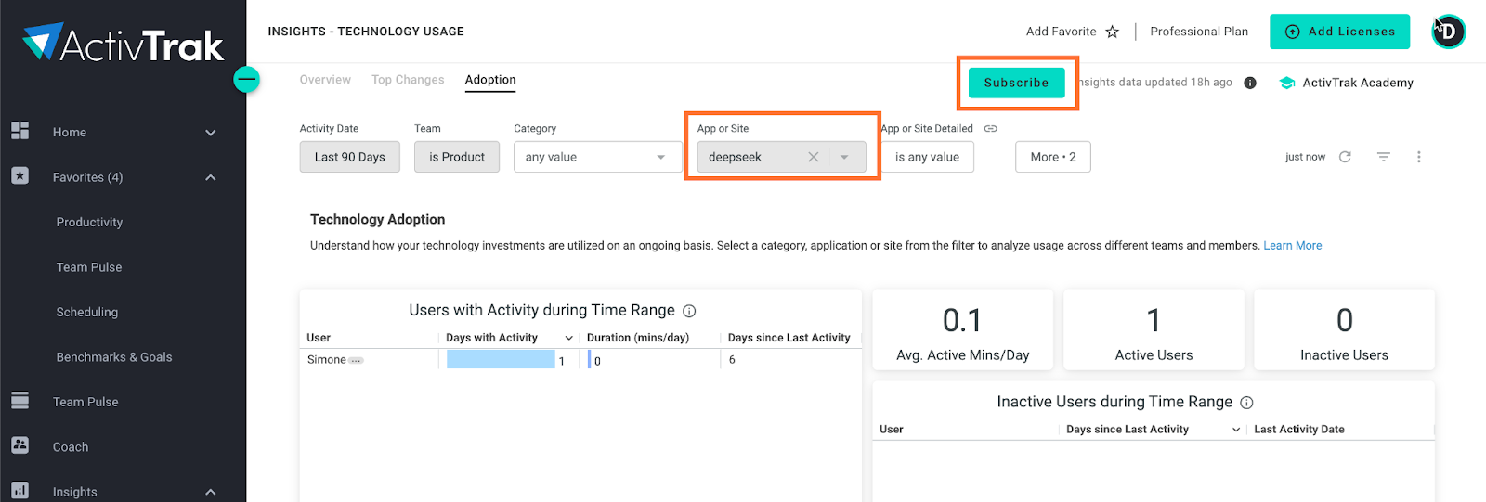
Task: Click the Insights sidebar label
Action: tap(75, 492)
